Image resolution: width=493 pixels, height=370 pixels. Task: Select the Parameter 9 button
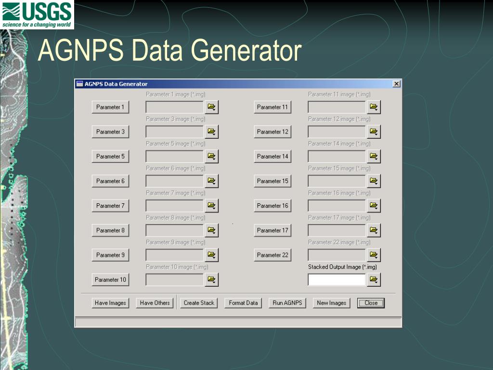coord(110,255)
